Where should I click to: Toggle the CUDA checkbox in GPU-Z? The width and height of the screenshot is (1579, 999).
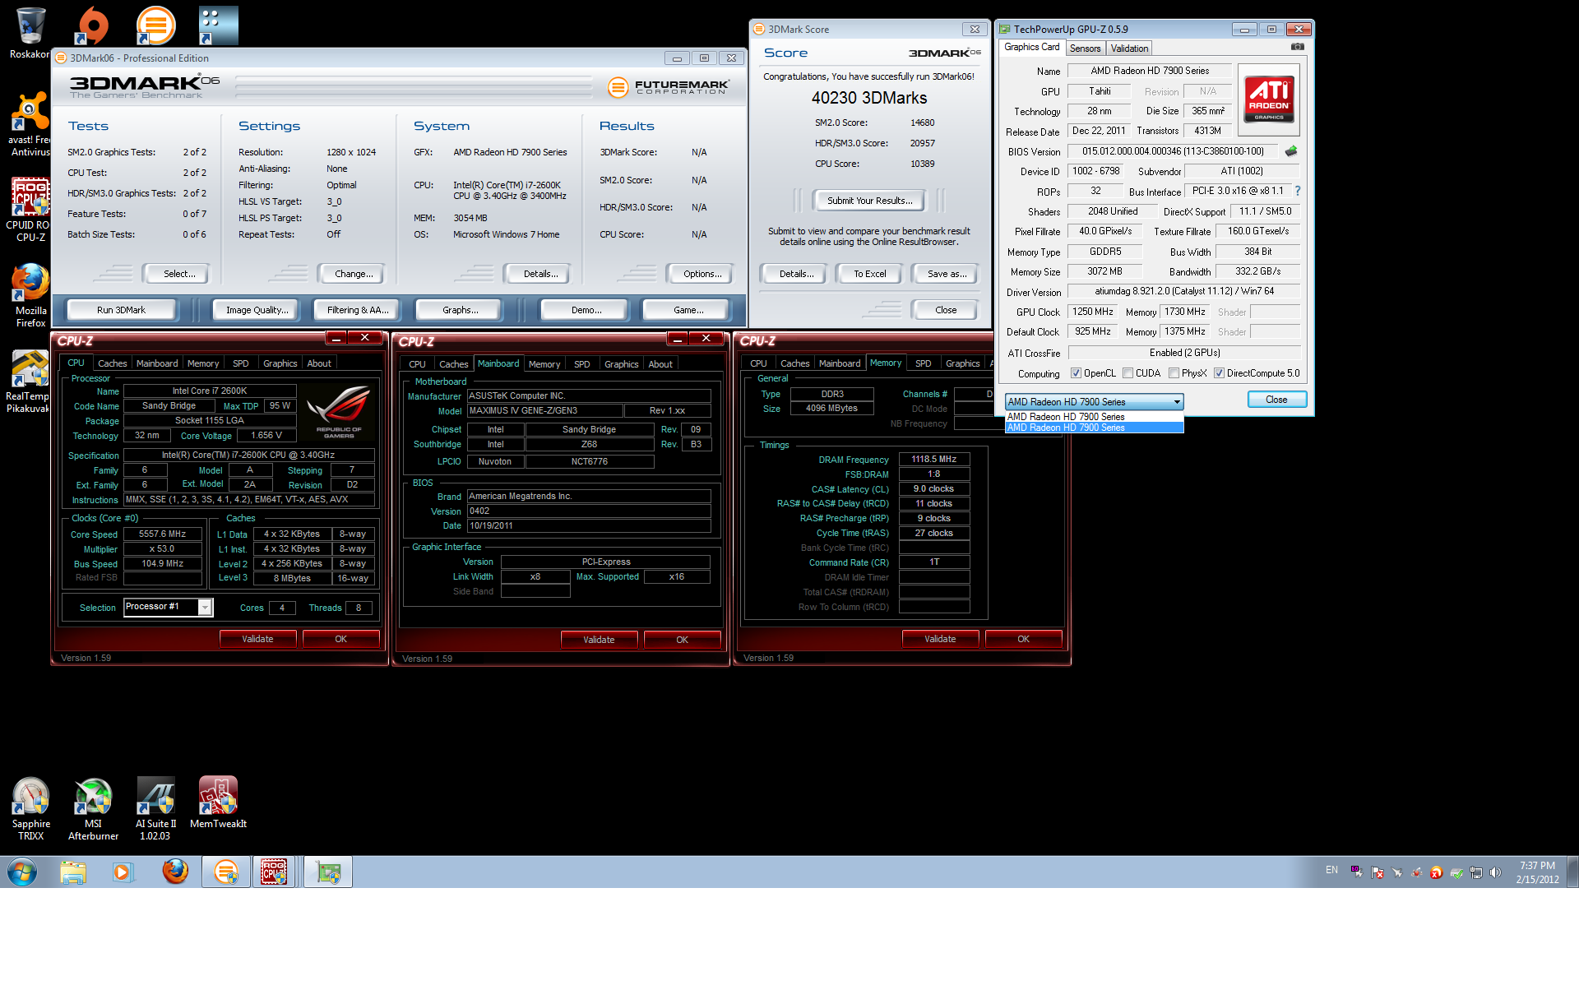[x=1128, y=373]
